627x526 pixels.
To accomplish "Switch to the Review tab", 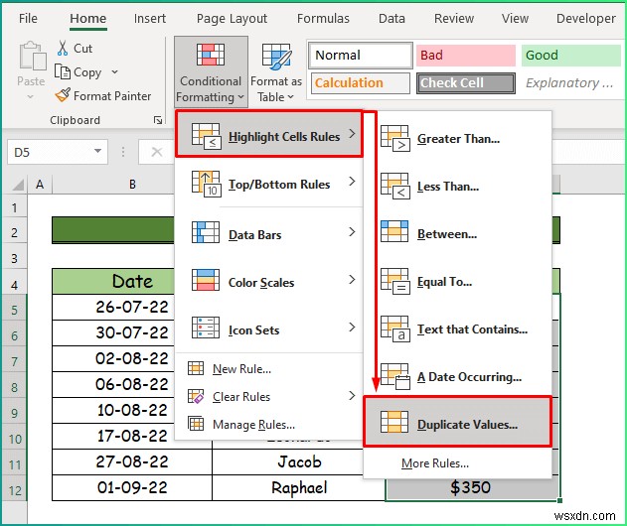I will click(x=454, y=19).
